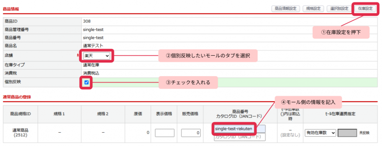
Task: Select the 商品ID row label
Action: point(11,21)
